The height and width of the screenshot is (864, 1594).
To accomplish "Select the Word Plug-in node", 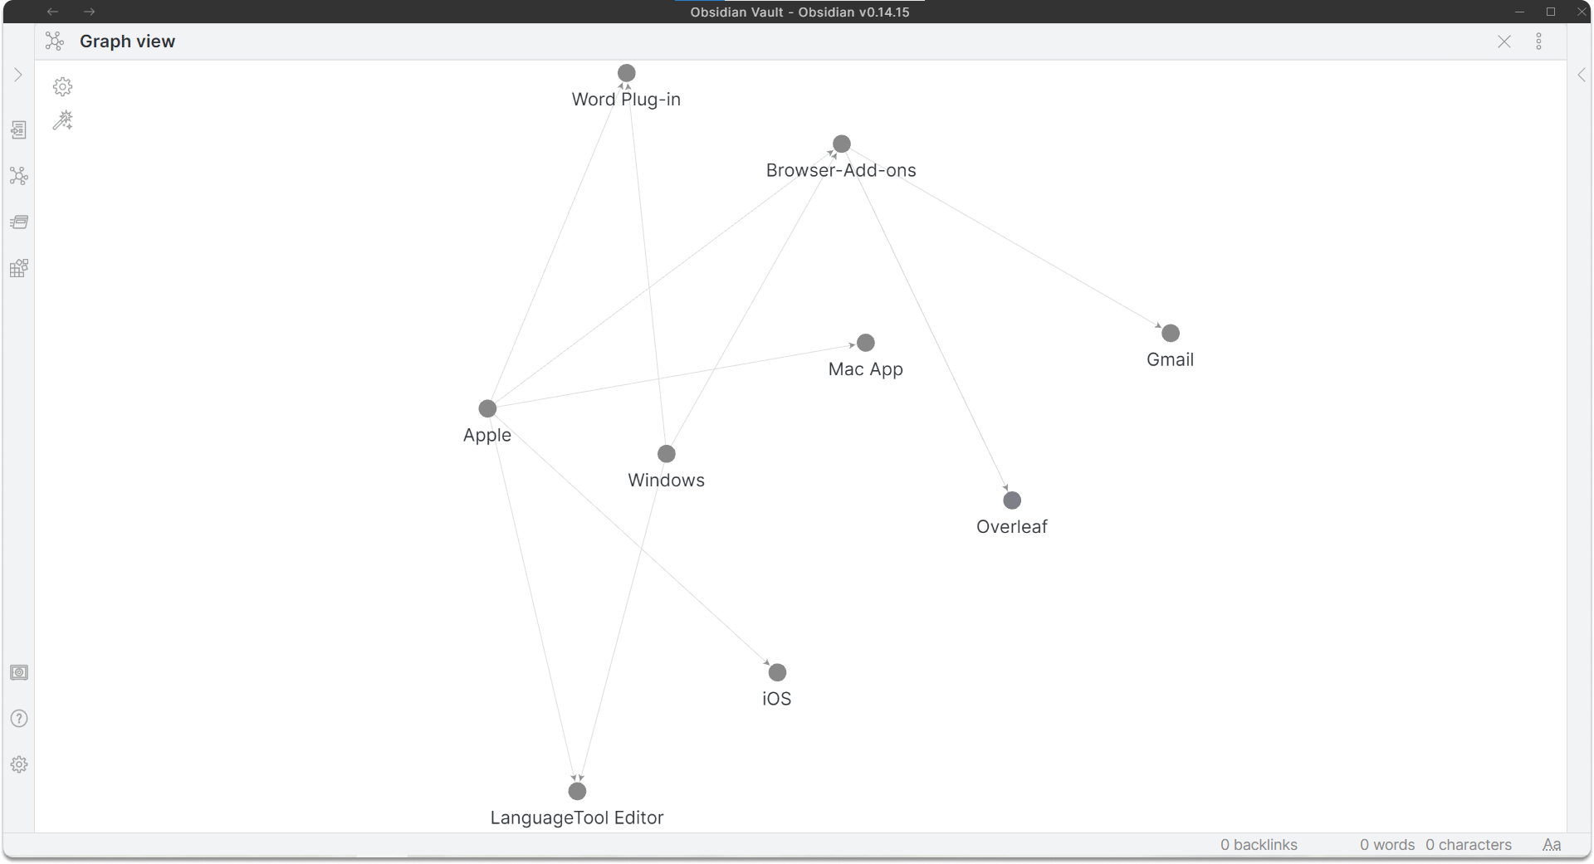I will click(x=627, y=73).
